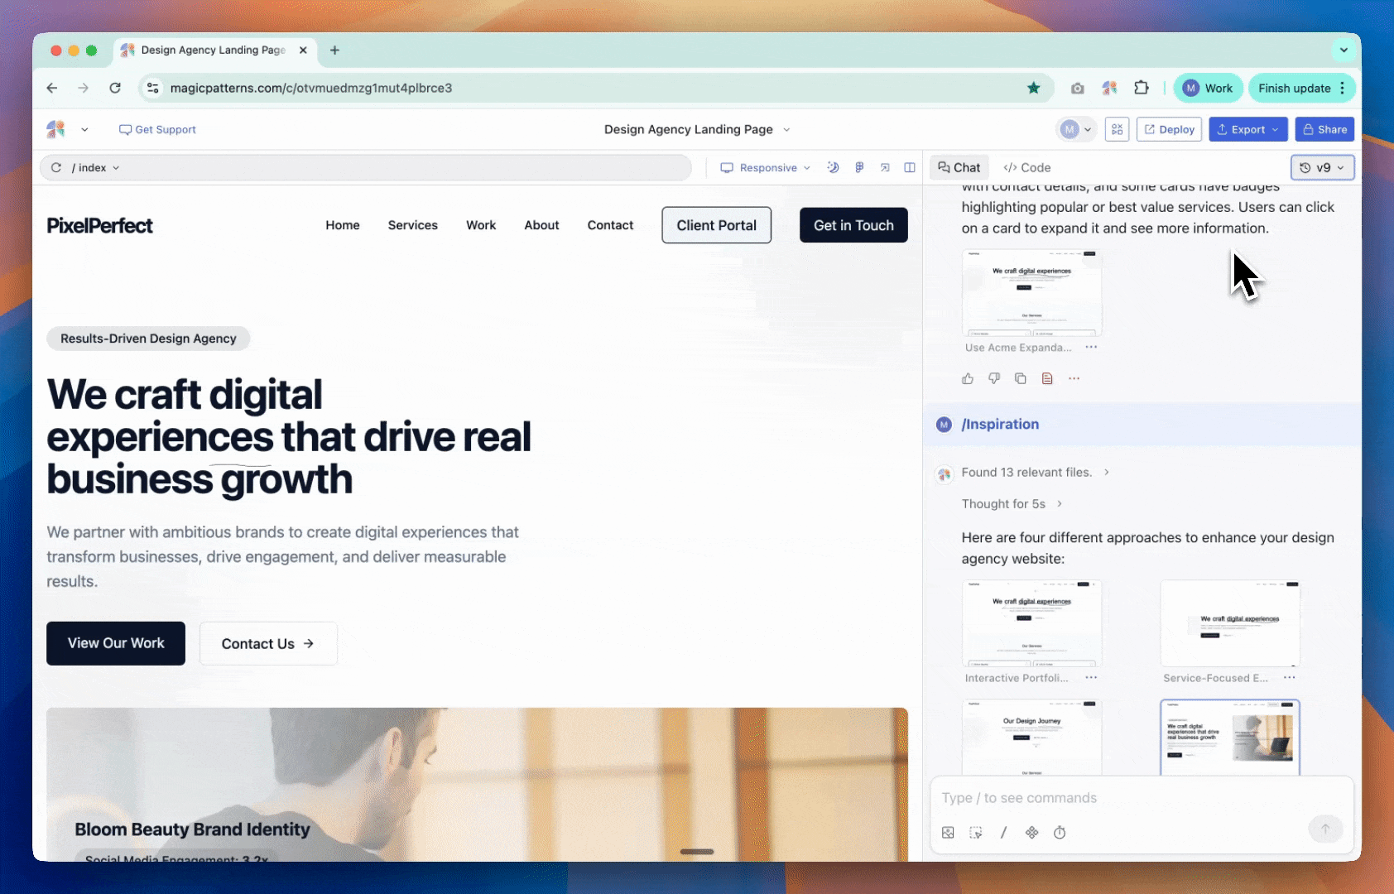The image size is (1394, 894).
Task: Activate the select element tool in chat input
Action: [x=976, y=833]
